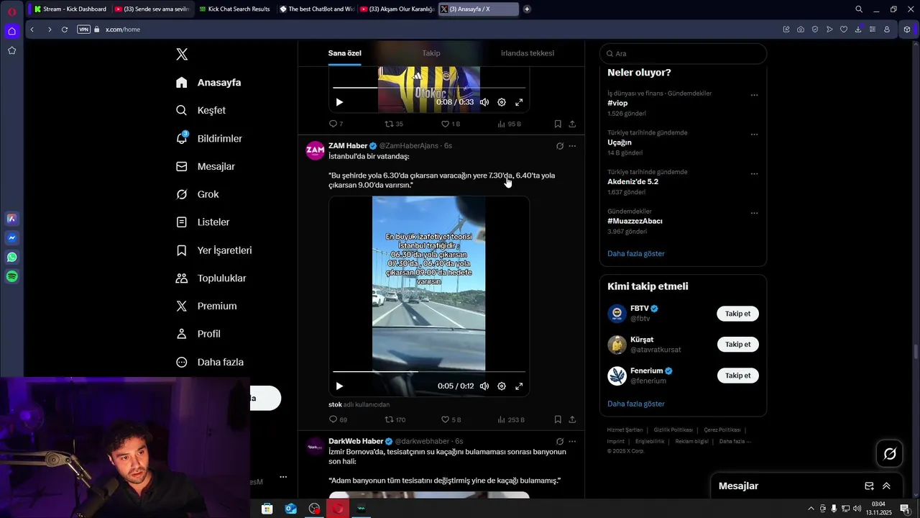Show more follow suggestions Daha fazla göster
Screen dimensions: 920x518
click(x=636, y=404)
